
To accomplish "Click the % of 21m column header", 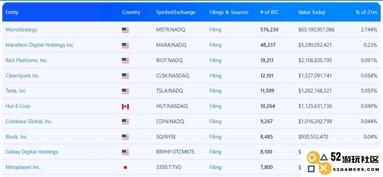I will [366, 12].
